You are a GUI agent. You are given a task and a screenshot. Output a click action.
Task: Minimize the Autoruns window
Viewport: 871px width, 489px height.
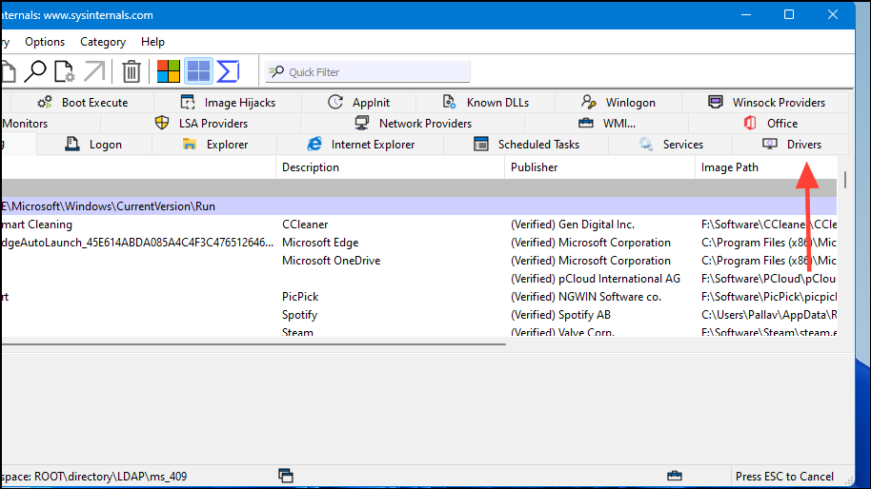coord(746,15)
